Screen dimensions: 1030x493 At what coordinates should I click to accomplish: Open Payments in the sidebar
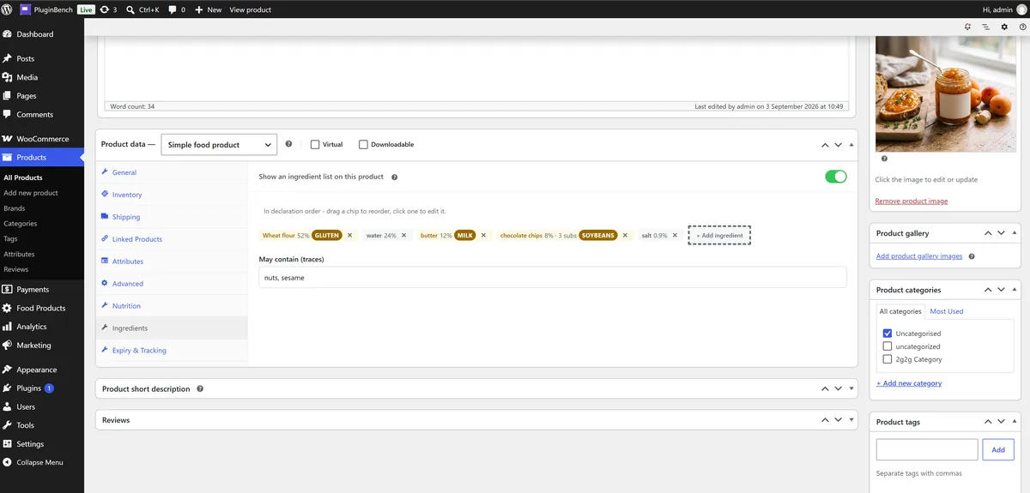[33, 290]
